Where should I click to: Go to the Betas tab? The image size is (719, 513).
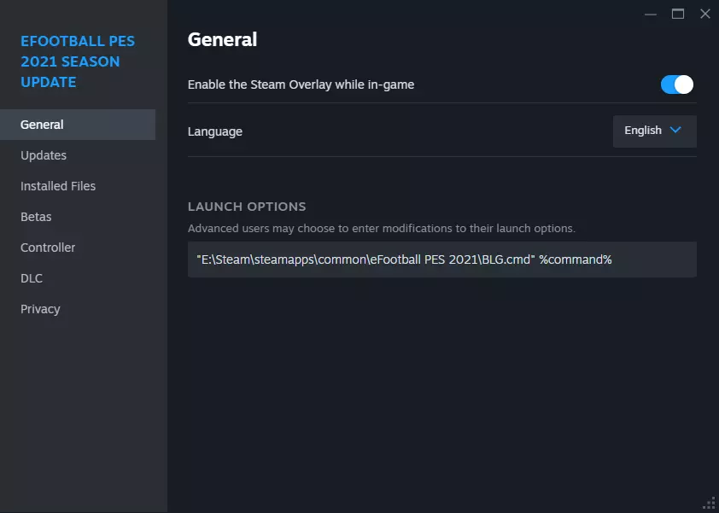pyautogui.click(x=36, y=217)
